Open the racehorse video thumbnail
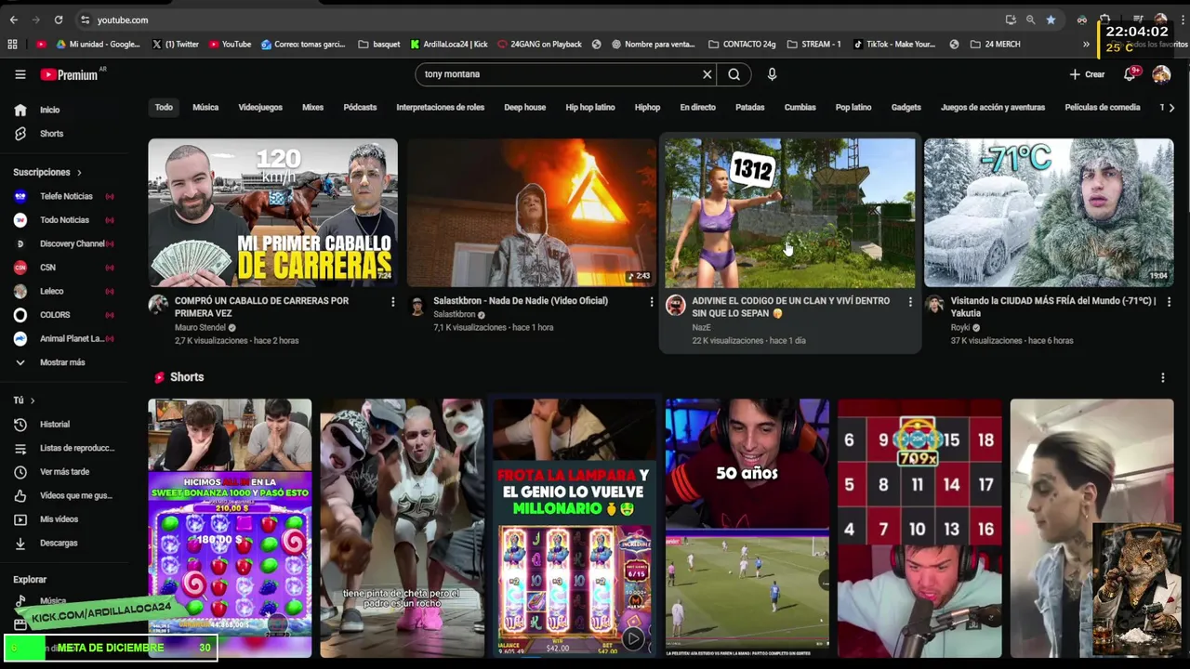This screenshot has width=1190, height=669. pyautogui.click(x=272, y=213)
